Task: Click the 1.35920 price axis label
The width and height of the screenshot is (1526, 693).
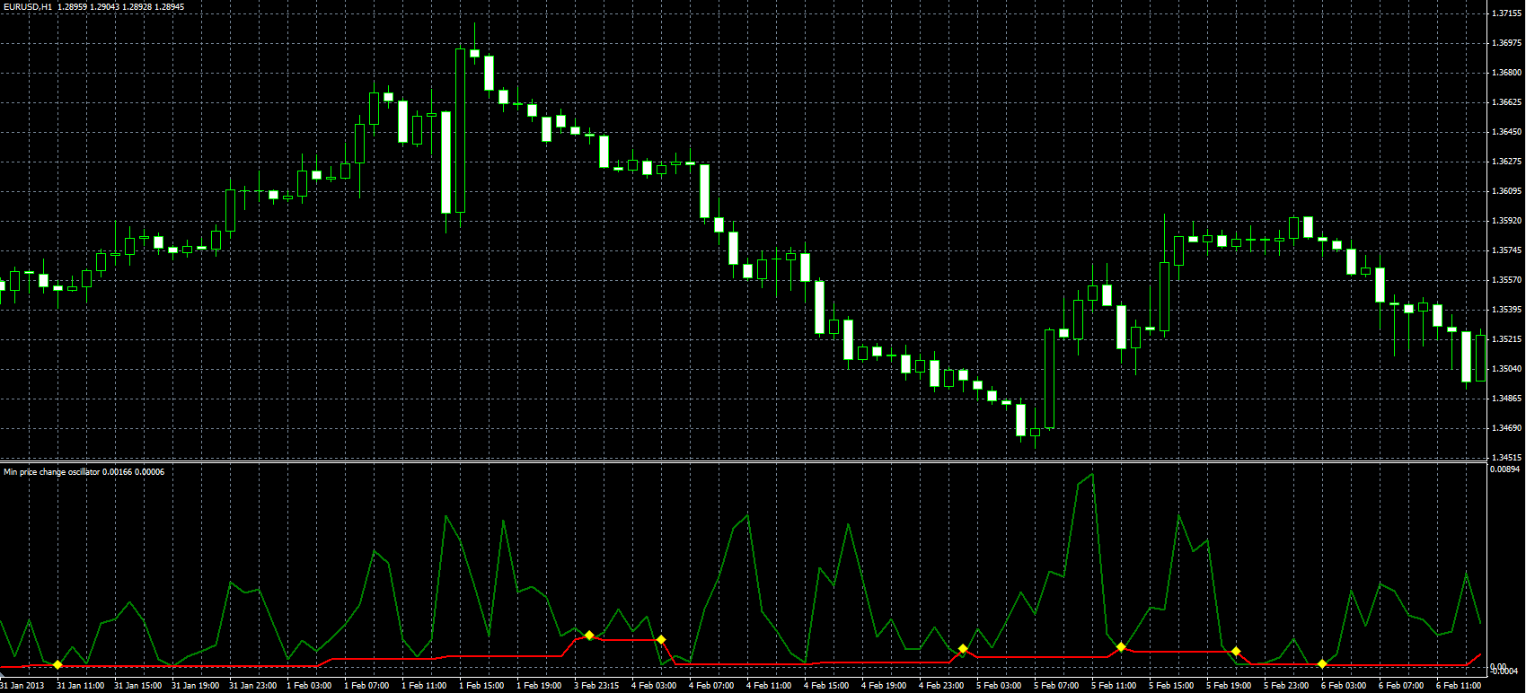Action: tap(1505, 221)
